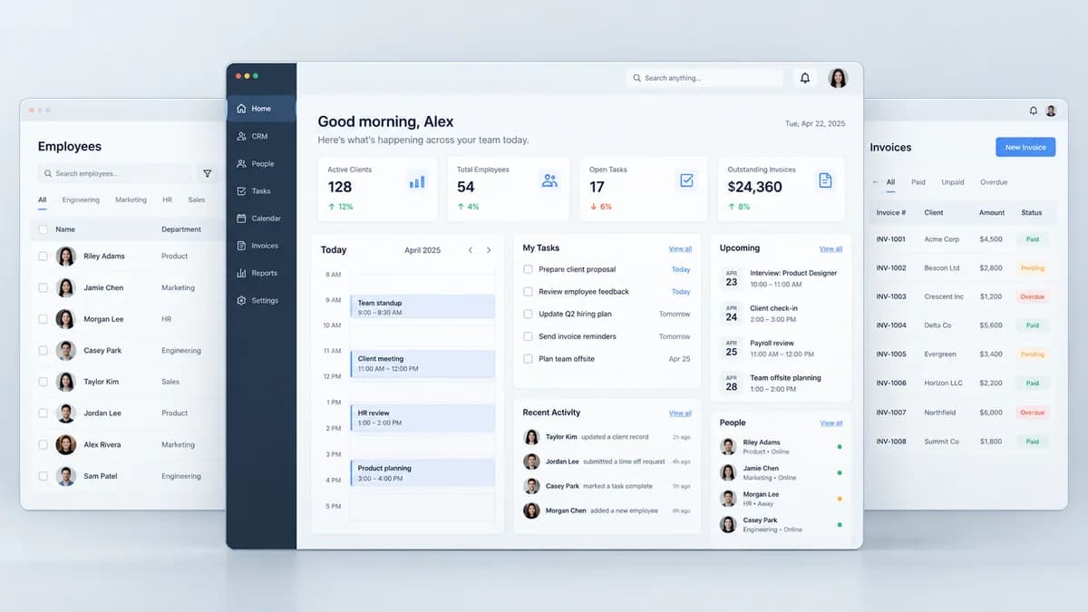Image resolution: width=1088 pixels, height=612 pixels.
Task: Click the Department column header in Employees
Action: 181,229
